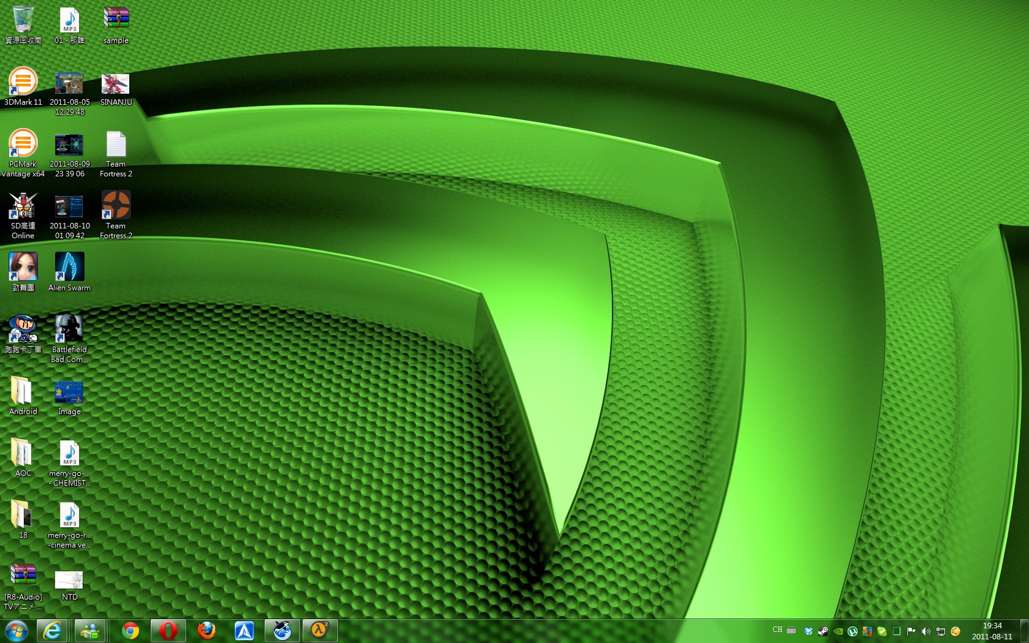Viewport: 1029px width, 643px height.
Task: Open the network connection tray icon
Action: [x=941, y=631]
